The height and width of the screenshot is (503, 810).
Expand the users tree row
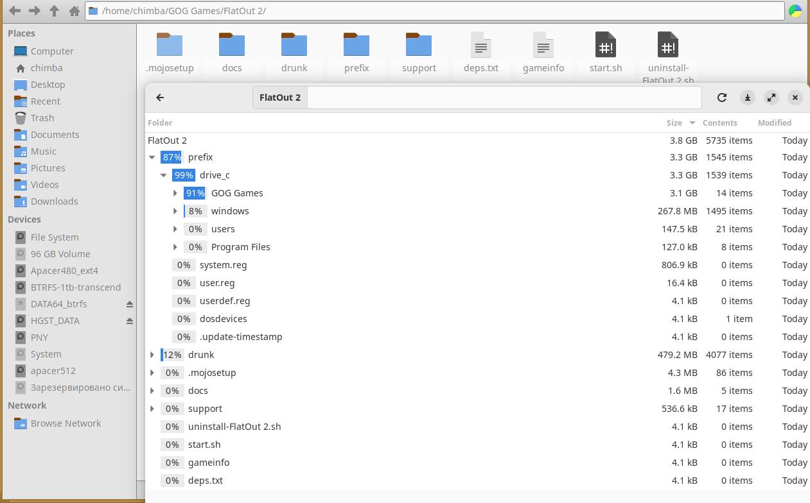tap(175, 229)
